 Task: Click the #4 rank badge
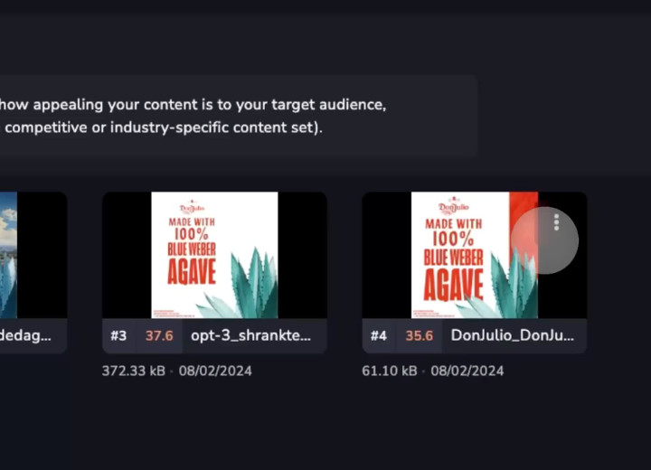(378, 335)
